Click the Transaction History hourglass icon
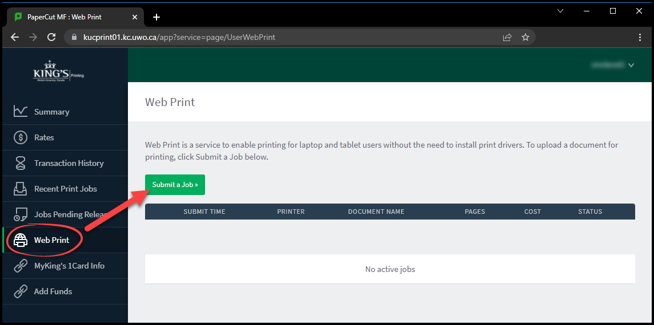The width and height of the screenshot is (654, 325). 21,163
